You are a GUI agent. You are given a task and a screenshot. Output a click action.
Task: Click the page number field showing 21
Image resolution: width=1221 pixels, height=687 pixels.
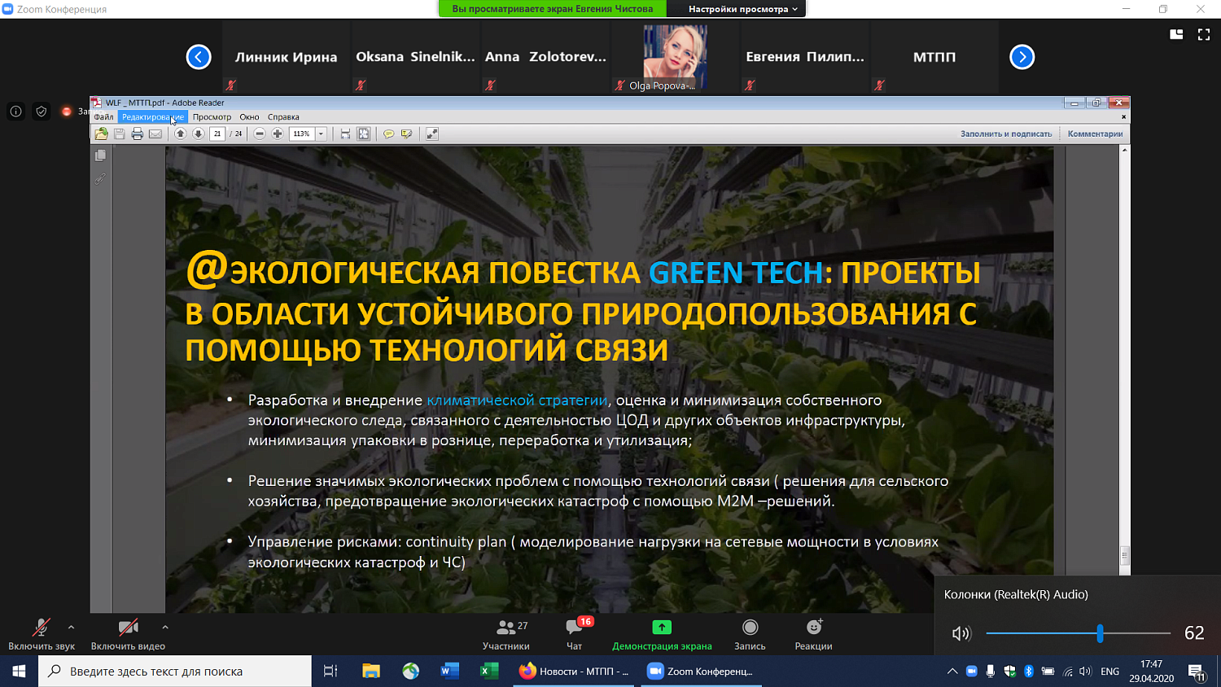click(217, 133)
